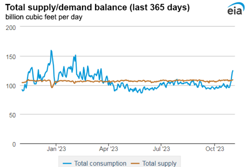The height and width of the screenshot is (167, 245).
Task: Click the subtitle 'billion cubic feet per day'
Action: click(44, 17)
